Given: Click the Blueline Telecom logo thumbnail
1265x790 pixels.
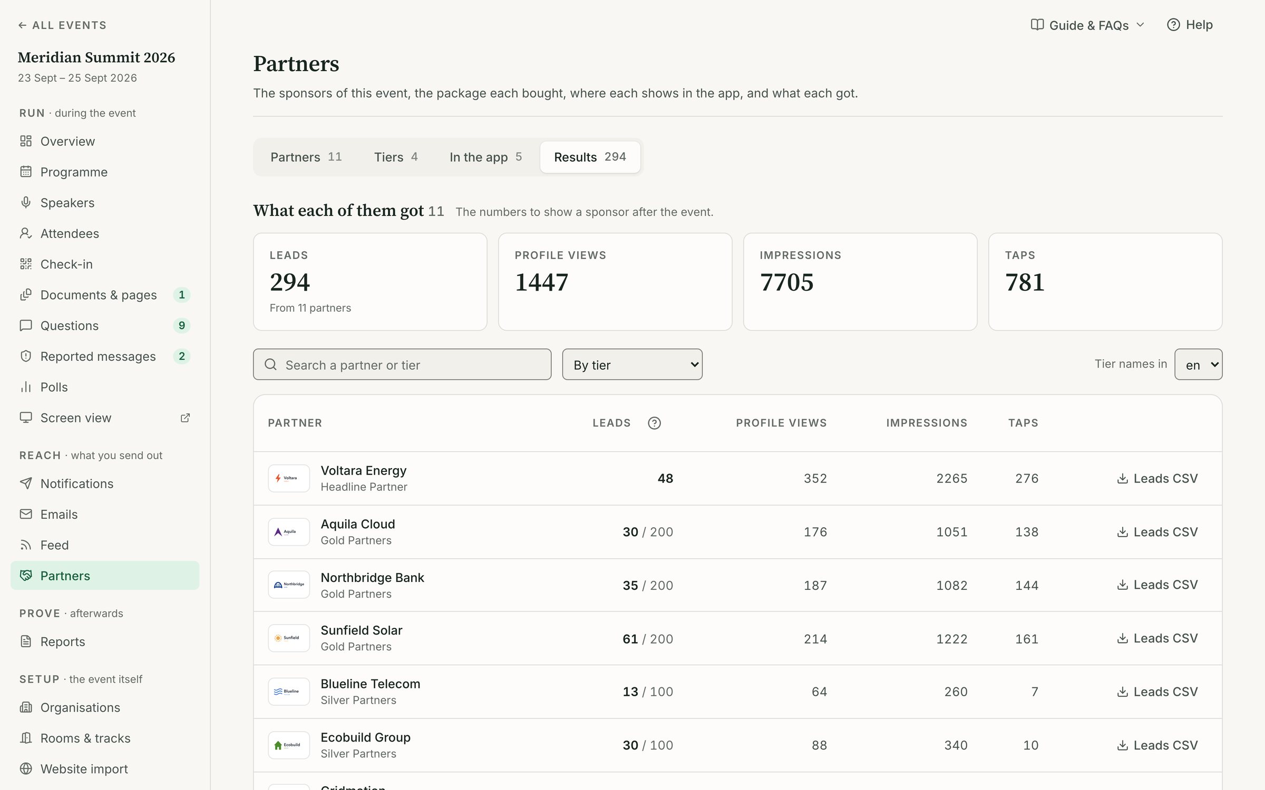Looking at the screenshot, I should [x=289, y=692].
